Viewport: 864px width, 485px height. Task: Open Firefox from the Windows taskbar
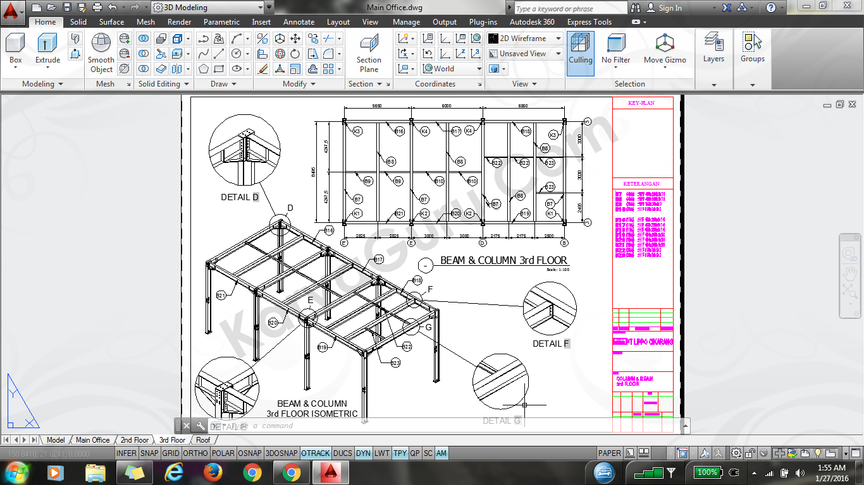coord(213,472)
